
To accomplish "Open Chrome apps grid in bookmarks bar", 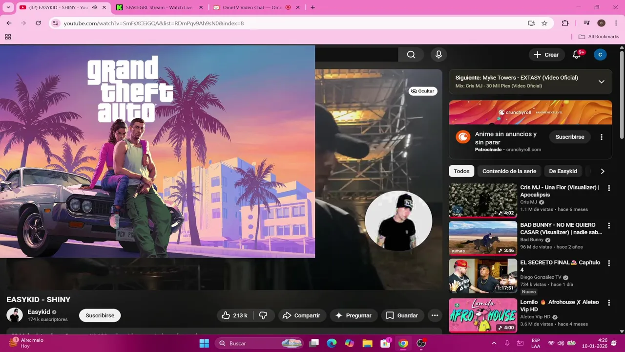I will tap(8, 37).
